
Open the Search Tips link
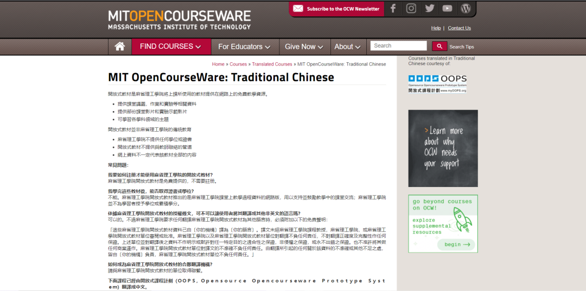coord(461,47)
